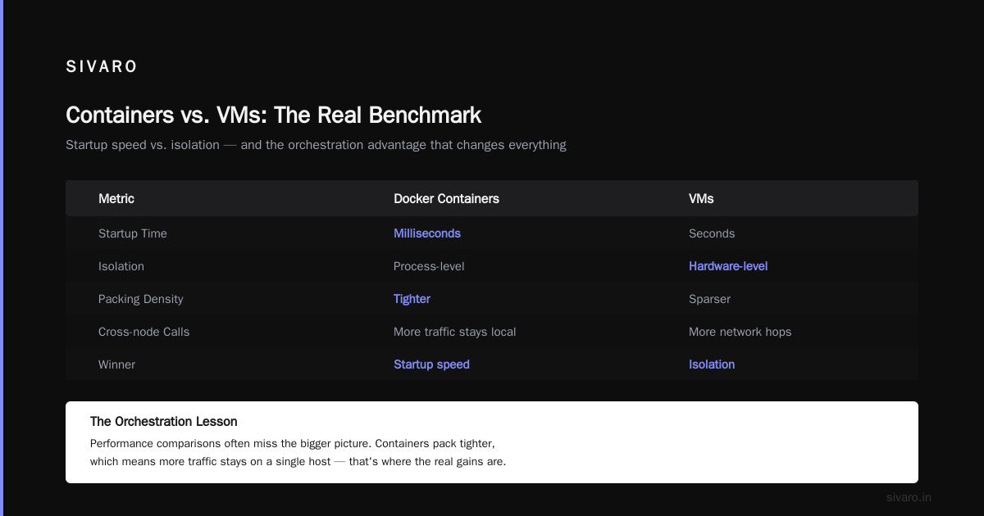Viewport: 984px width, 516px height.
Task: Click the 'Metric' column header
Action: click(116, 199)
